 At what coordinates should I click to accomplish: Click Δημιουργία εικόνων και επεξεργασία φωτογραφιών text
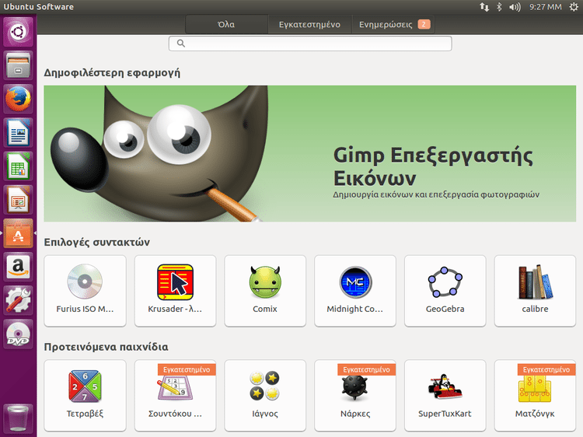[436, 194]
